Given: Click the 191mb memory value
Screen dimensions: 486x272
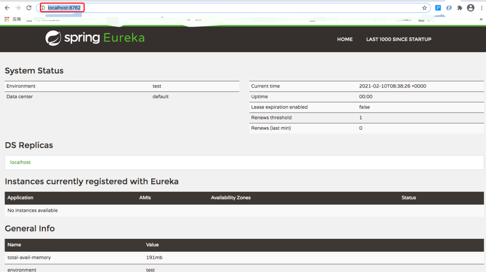Looking at the screenshot, I should (154, 258).
